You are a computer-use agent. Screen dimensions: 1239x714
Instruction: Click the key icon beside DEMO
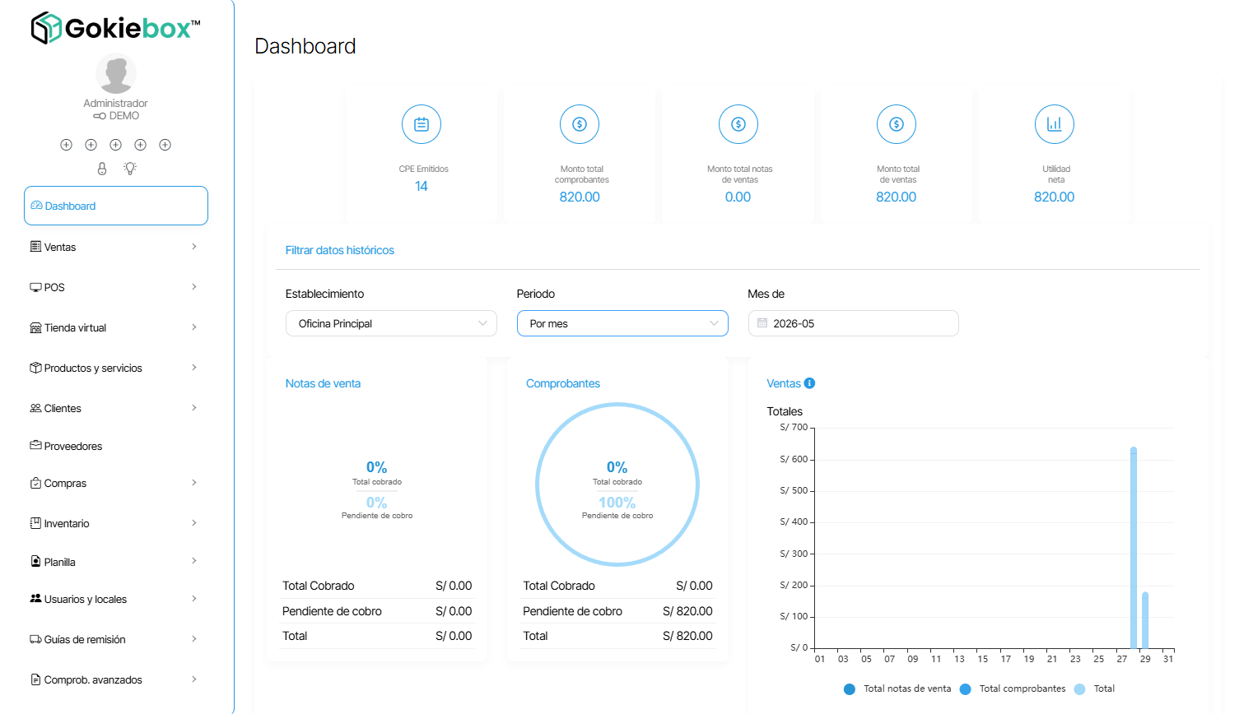(100, 116)
